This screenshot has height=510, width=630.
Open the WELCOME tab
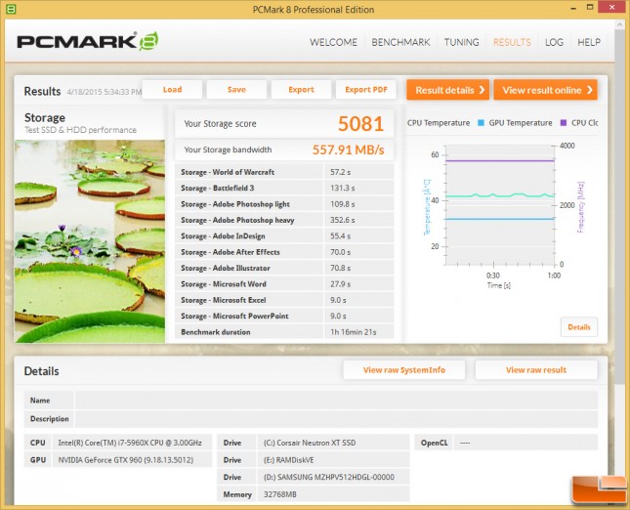[x=333, y=42]
